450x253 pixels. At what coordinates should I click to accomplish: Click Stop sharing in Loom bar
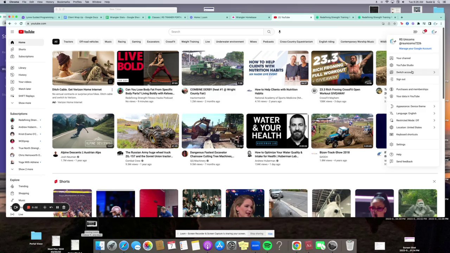pos(257,234)
